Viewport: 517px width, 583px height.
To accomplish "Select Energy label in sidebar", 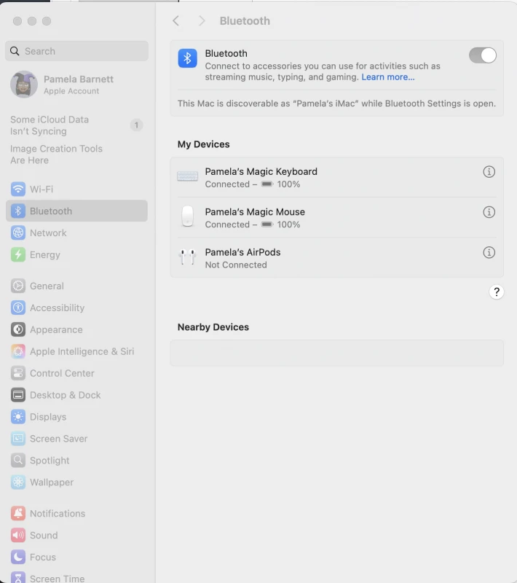I will click(45, 255).
